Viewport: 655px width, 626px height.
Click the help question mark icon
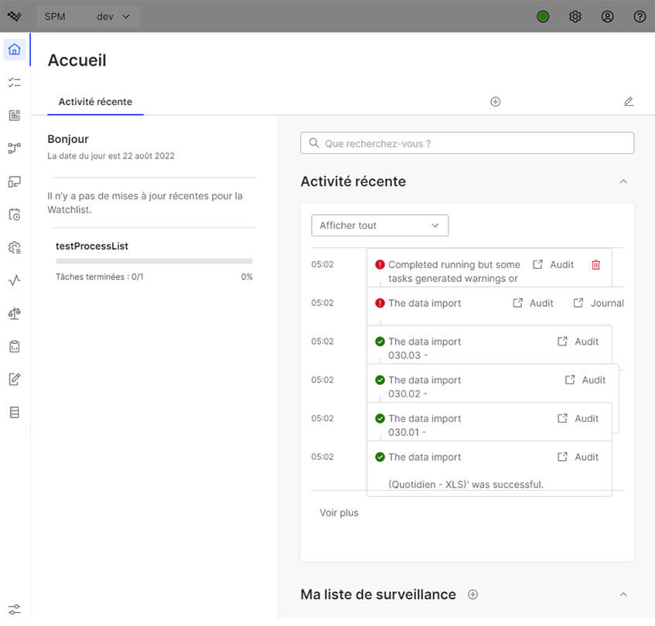640,16
